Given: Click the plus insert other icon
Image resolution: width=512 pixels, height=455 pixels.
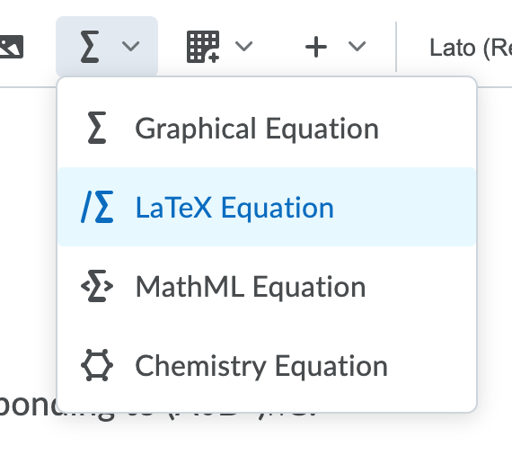Looking at the screenshot, I should tap(316, 47).
